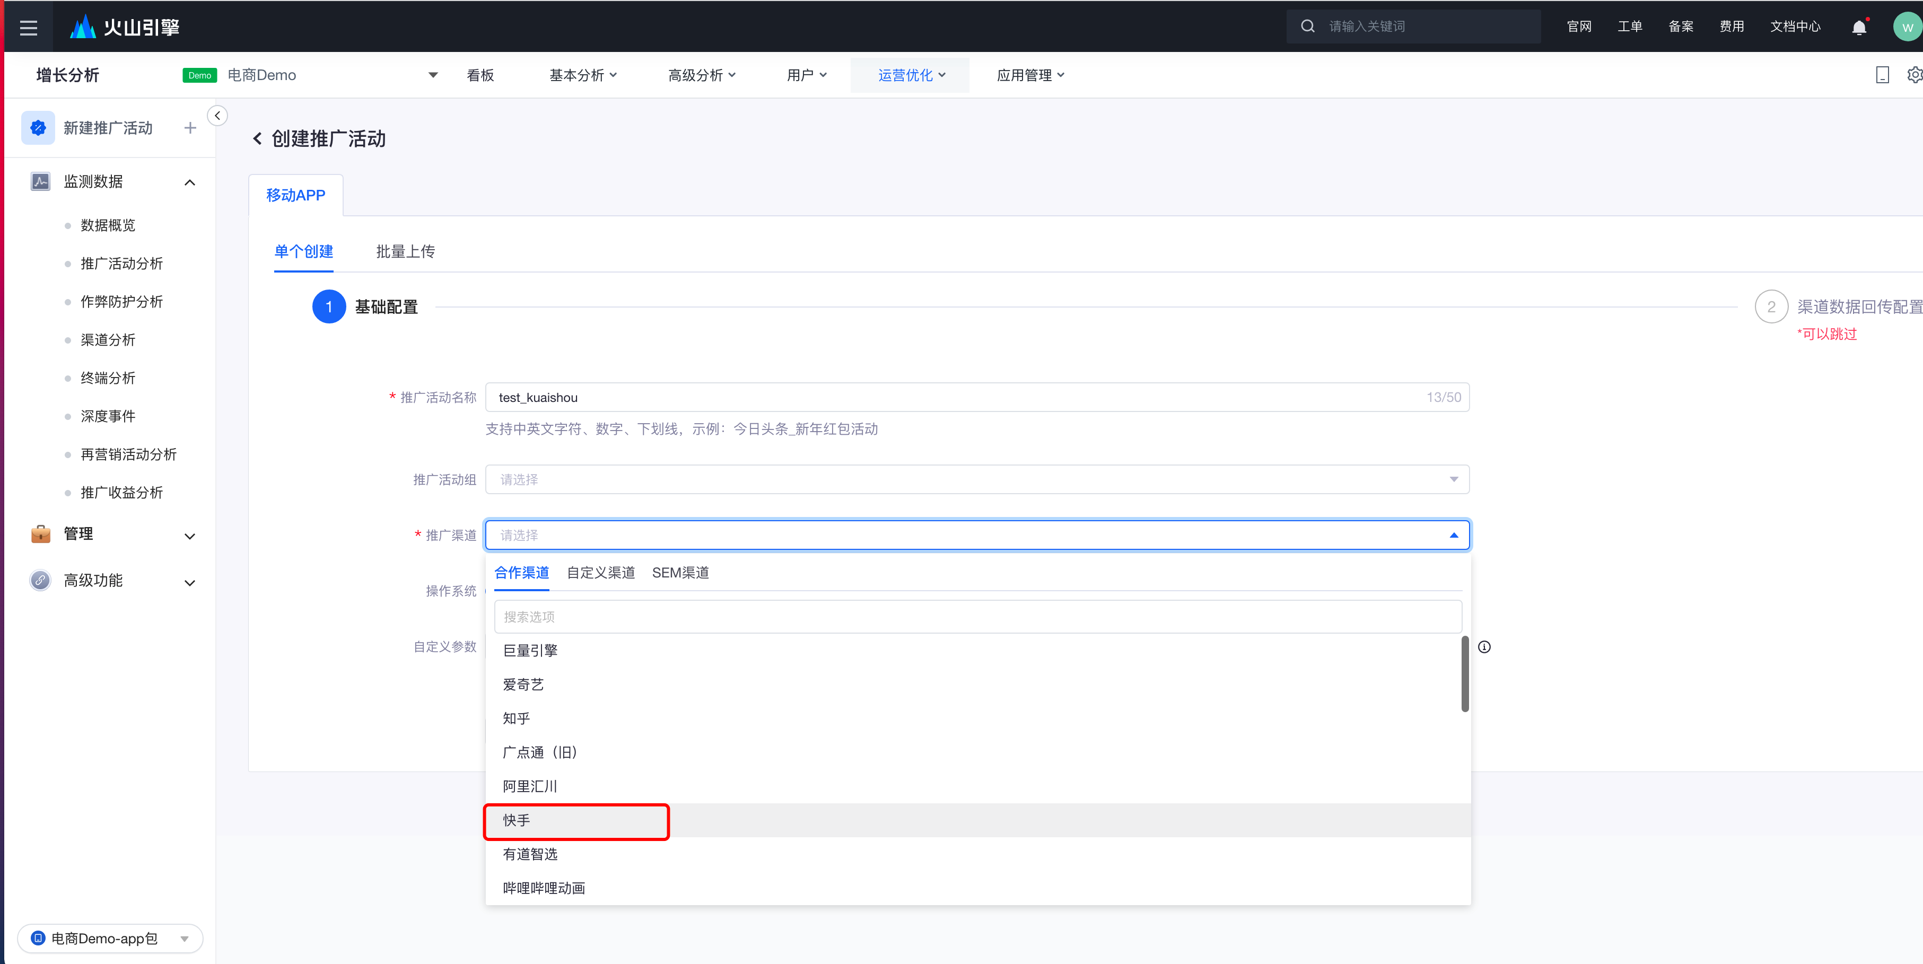Open 推广活动分析 in sidebar
Screen dimensions: 1923x964
(121, 264)
